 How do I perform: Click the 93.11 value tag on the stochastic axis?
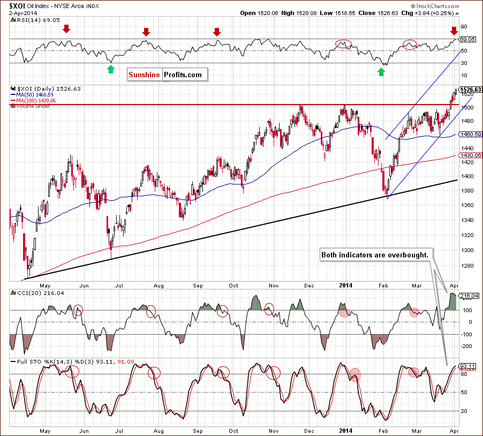pyautogui.click(x=467, y=366)
